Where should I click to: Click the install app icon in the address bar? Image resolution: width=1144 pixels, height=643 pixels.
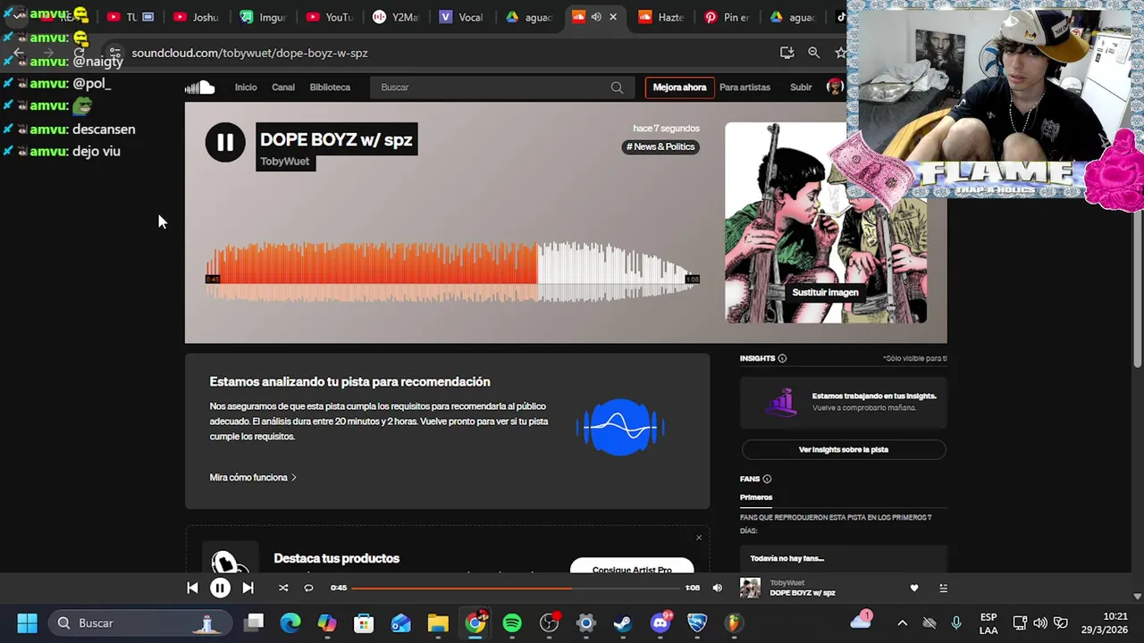(x=786, y=53)
